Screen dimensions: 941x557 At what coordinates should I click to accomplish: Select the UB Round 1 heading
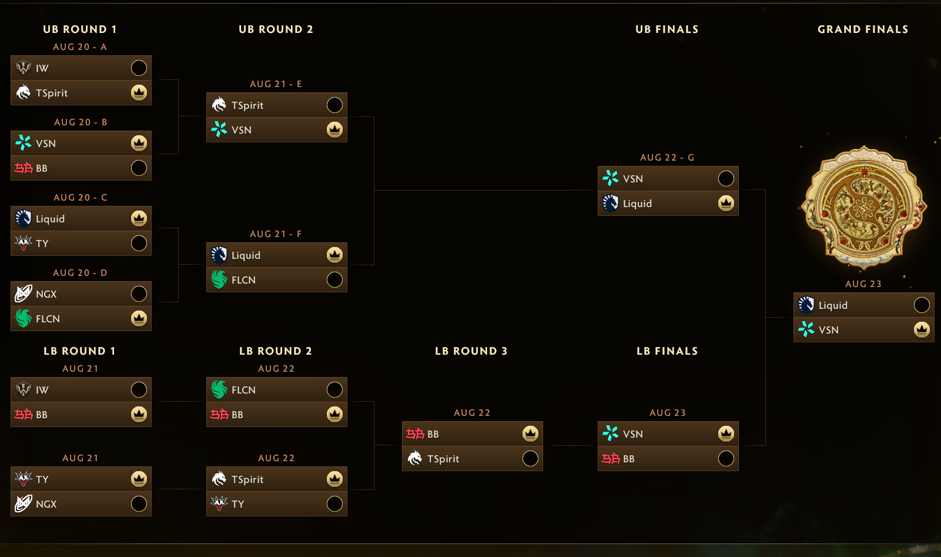tap(80, 29)
